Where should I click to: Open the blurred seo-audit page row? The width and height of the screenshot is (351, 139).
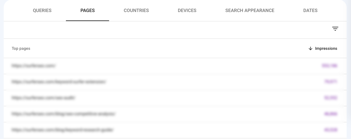click(173, 98)
